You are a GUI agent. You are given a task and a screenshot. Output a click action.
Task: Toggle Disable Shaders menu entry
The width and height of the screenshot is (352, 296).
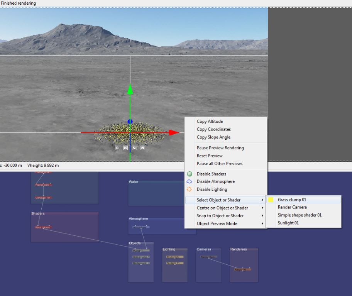point(226,174)
